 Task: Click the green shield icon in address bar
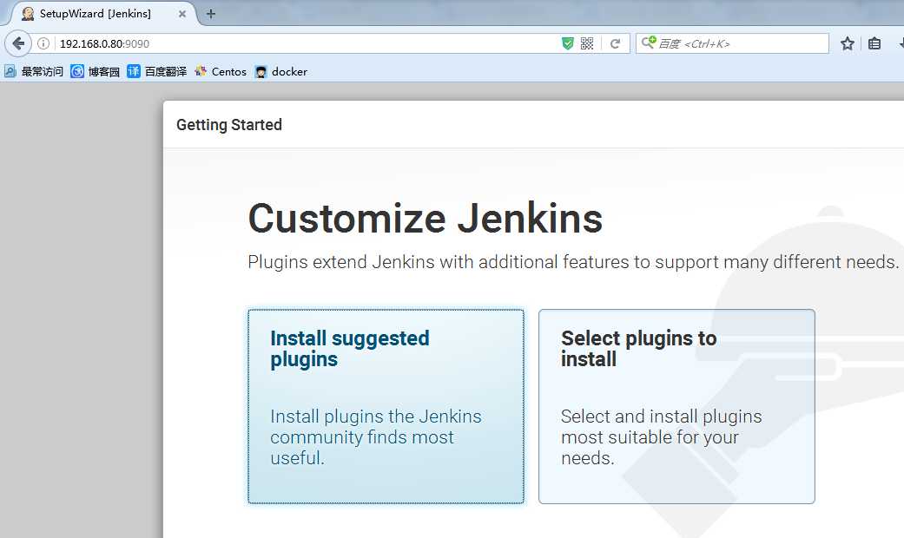click(568, 43)
